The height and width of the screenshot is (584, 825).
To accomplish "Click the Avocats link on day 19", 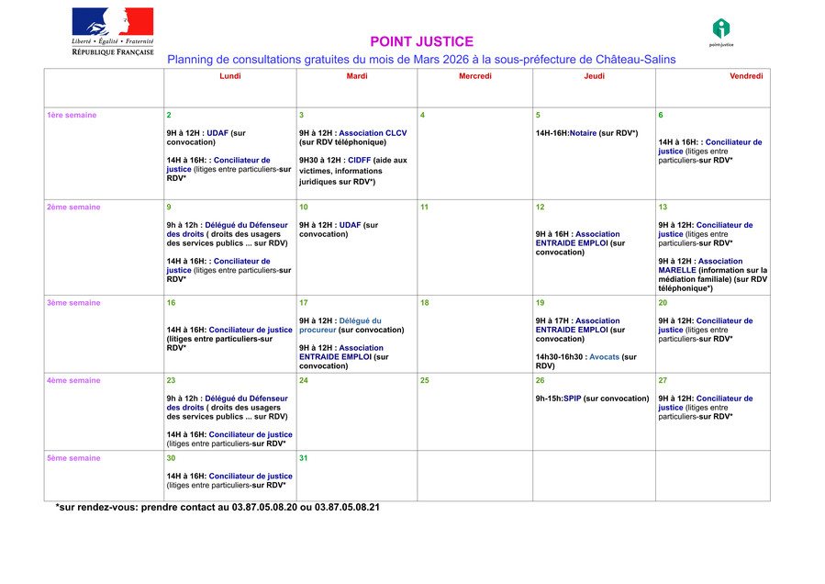I will [604, 356].
